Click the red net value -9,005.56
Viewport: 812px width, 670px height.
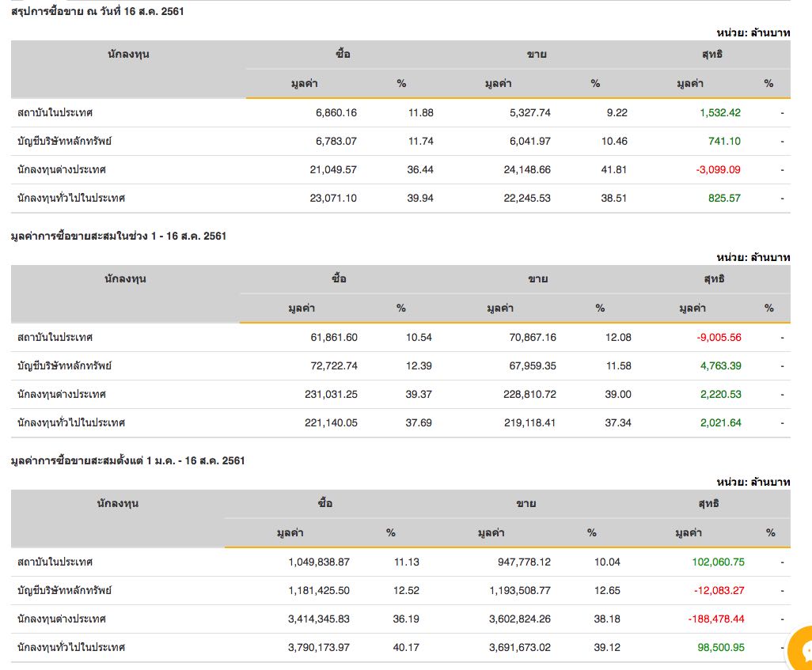[719, 337]
